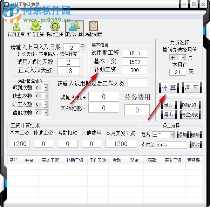Click the result 基本工资 field showing 1200
The image size is (210, 207).
[20, 144]
